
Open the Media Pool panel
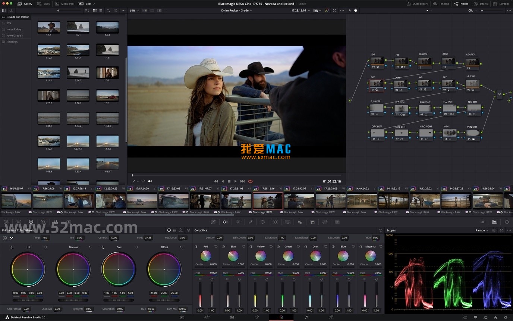[x=65, y=4]
